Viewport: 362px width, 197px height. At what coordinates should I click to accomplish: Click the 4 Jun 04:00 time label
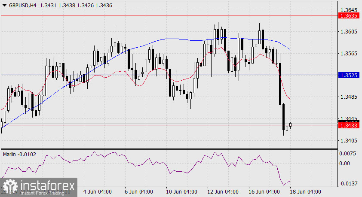[x=98, y=192]
